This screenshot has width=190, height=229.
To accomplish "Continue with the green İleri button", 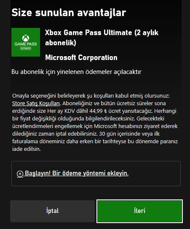I will (x=139, y=211).
